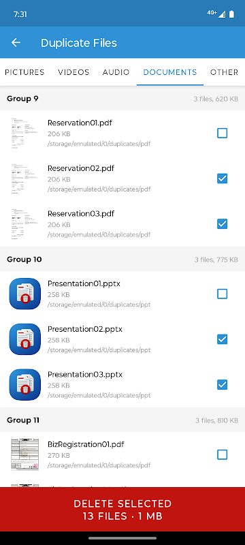The image size is (245, 545).
Task: Select the Documents tab
Action: point(170,72)
